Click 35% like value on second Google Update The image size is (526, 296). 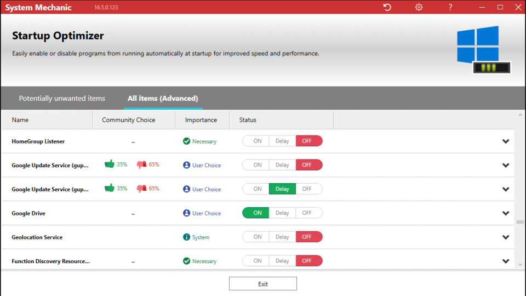point(122,188)
